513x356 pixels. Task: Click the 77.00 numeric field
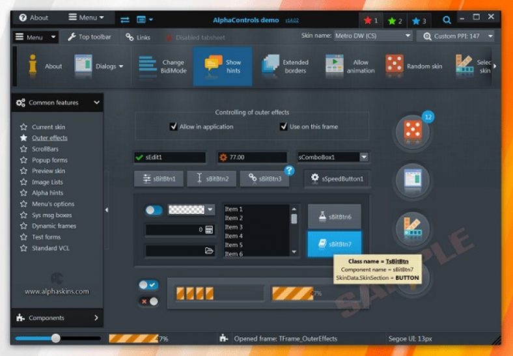point(252,157)
